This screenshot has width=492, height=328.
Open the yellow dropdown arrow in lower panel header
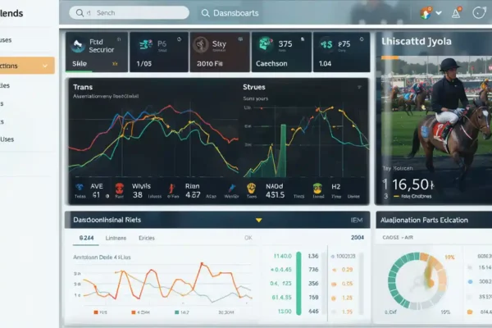pyautogui.click(x=259, y=220)
